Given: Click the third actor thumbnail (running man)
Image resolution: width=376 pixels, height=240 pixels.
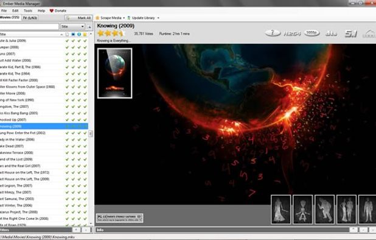Looking at the screenshot, I should tap(324, 210).
